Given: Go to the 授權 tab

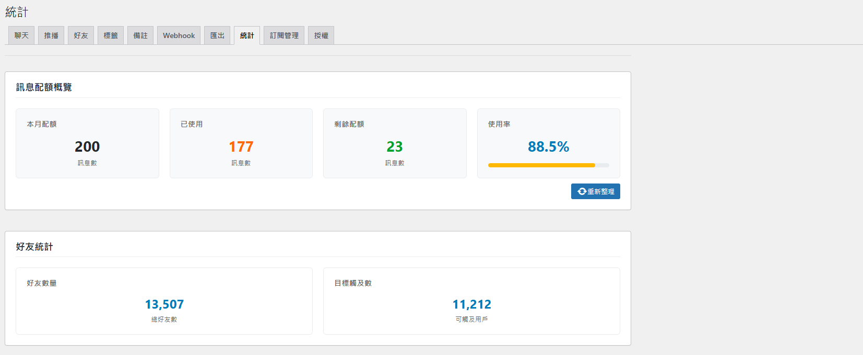Looking at the screenshot, I should point(321,35).
